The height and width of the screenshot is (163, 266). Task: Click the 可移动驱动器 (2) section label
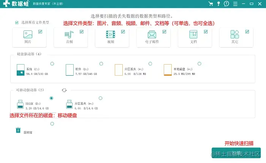click(x=30, y=90)
